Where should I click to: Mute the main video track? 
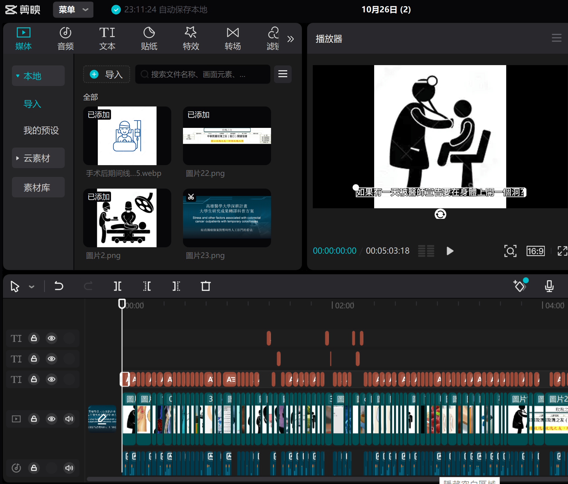69,419
